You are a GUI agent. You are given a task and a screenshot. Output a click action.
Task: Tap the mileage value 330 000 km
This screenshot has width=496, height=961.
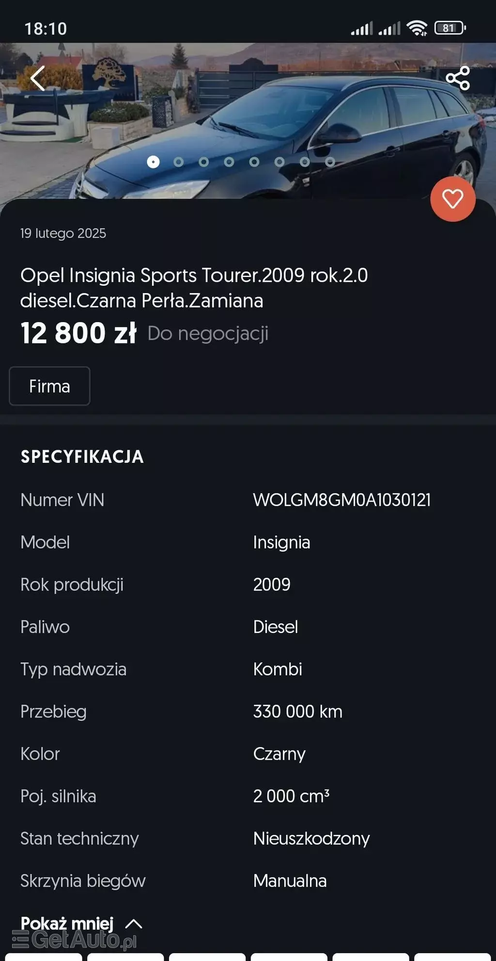(x=297, y=712)
